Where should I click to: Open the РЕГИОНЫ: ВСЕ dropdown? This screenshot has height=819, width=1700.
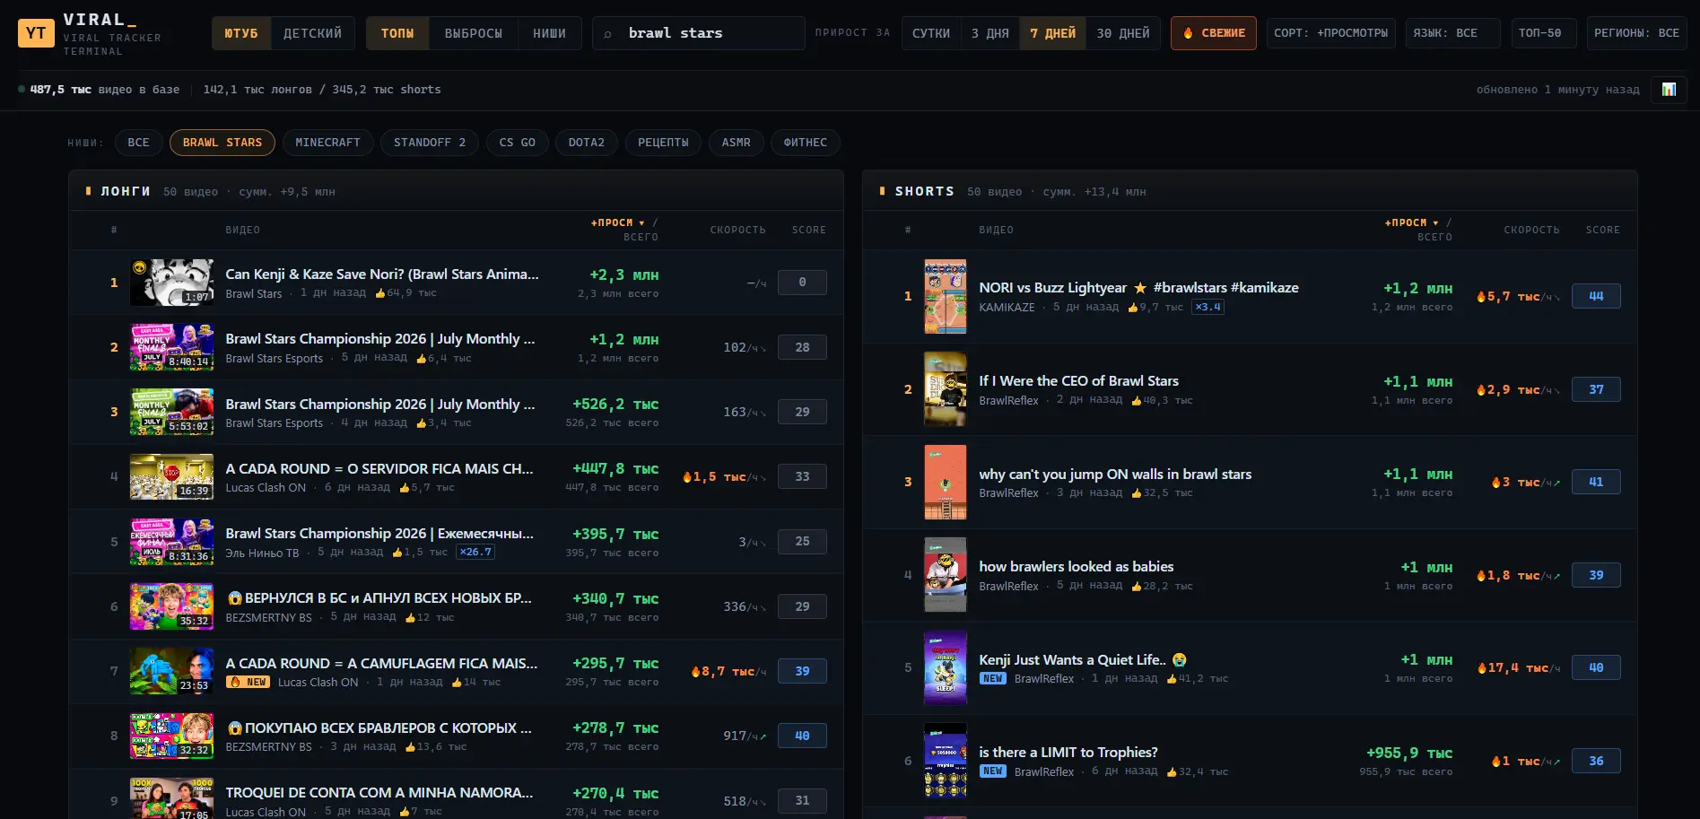pos(1636,33)
